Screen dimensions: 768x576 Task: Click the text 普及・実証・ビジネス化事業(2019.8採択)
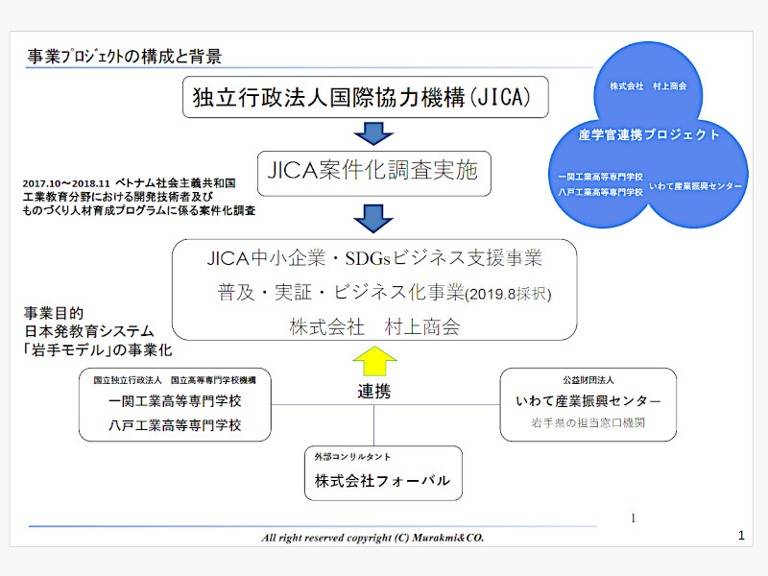(x=385, y=293)
